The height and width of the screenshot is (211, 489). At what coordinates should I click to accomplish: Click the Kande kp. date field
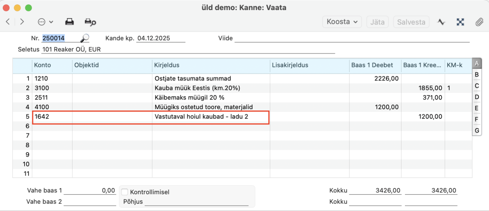160,38
